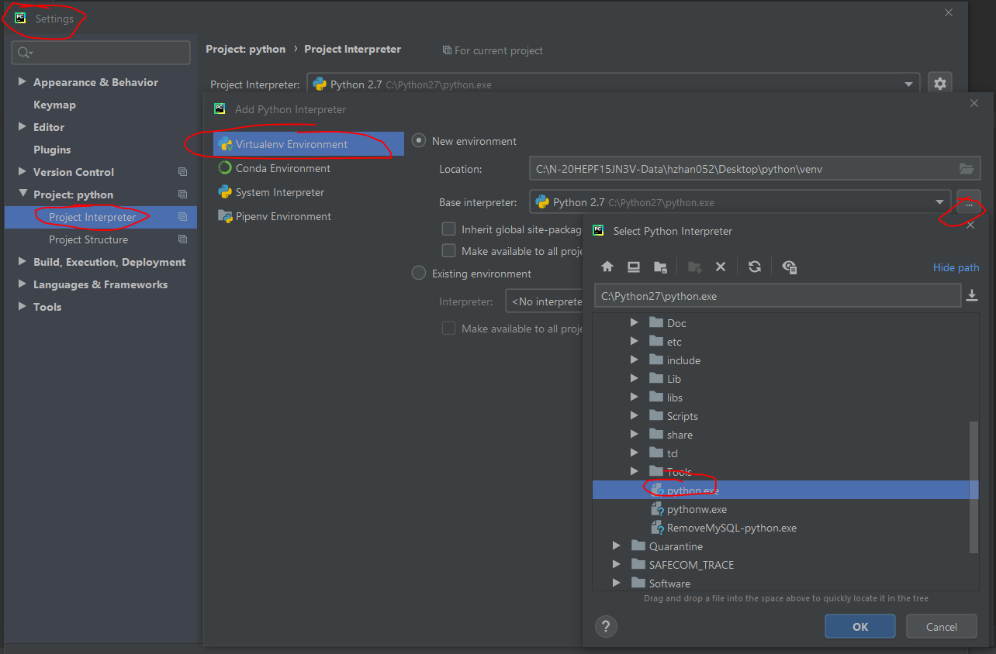Expand the Appearance & Behavior section
The height and width of the screenshot is (654, 996).
coord(22,82)
